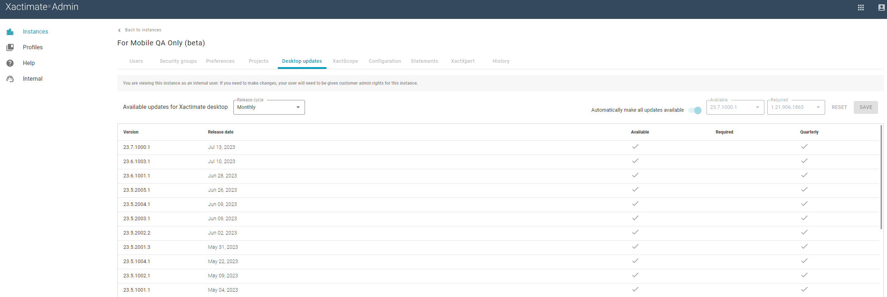Open the Required version 1.21.906.1863 dropdown
Image resolution: width=887 pixels, height=297 pixels.
(796, 107)
